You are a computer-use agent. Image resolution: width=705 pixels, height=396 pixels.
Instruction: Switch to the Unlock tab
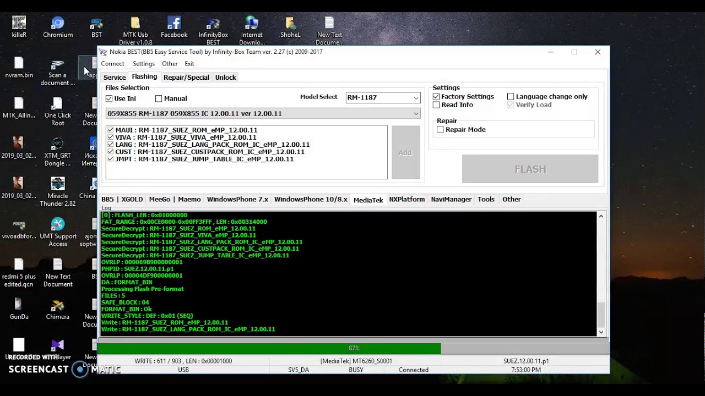(x=225, y=78)
